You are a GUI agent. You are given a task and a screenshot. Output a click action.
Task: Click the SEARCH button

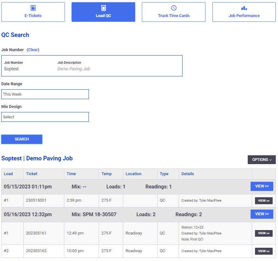click(x=22, y=139)
